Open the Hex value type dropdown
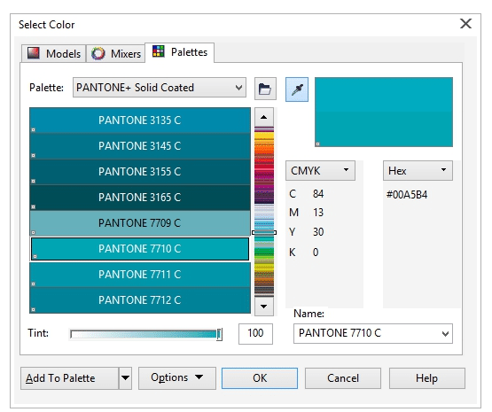 418,171
